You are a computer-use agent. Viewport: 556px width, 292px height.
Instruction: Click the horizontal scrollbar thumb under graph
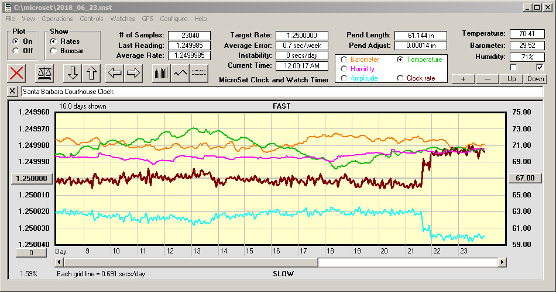pos(191,262)
